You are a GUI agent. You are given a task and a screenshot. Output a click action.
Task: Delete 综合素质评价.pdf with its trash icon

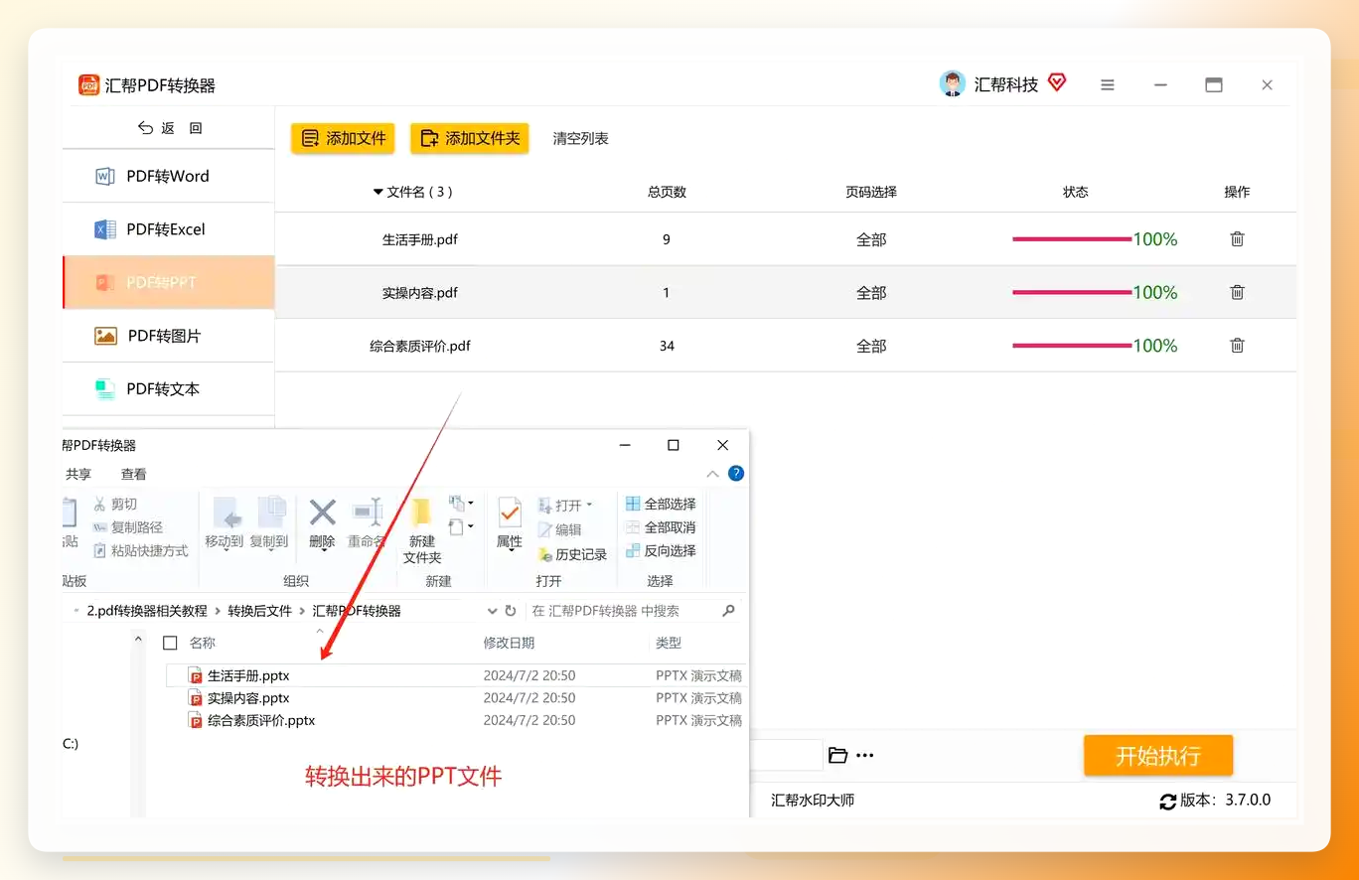(1237, 346)
